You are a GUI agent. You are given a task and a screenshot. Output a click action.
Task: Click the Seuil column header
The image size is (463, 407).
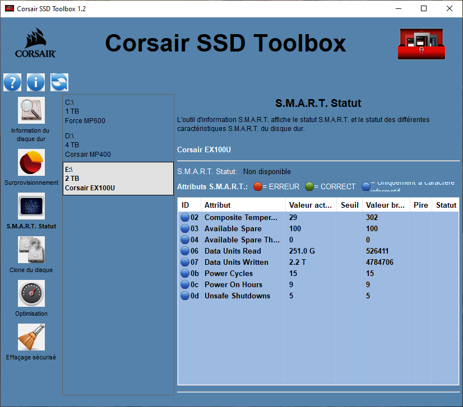pos(350,205)
